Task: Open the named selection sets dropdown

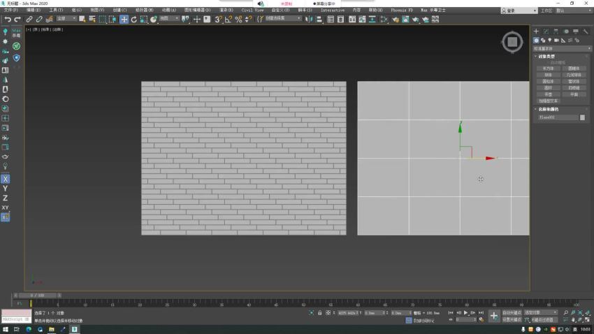Action: coord(283,18)
